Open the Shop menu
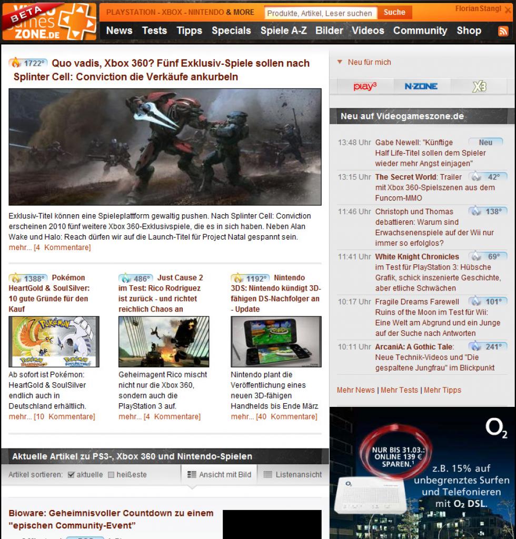The image size is (516, 539). tap(469, 31)
